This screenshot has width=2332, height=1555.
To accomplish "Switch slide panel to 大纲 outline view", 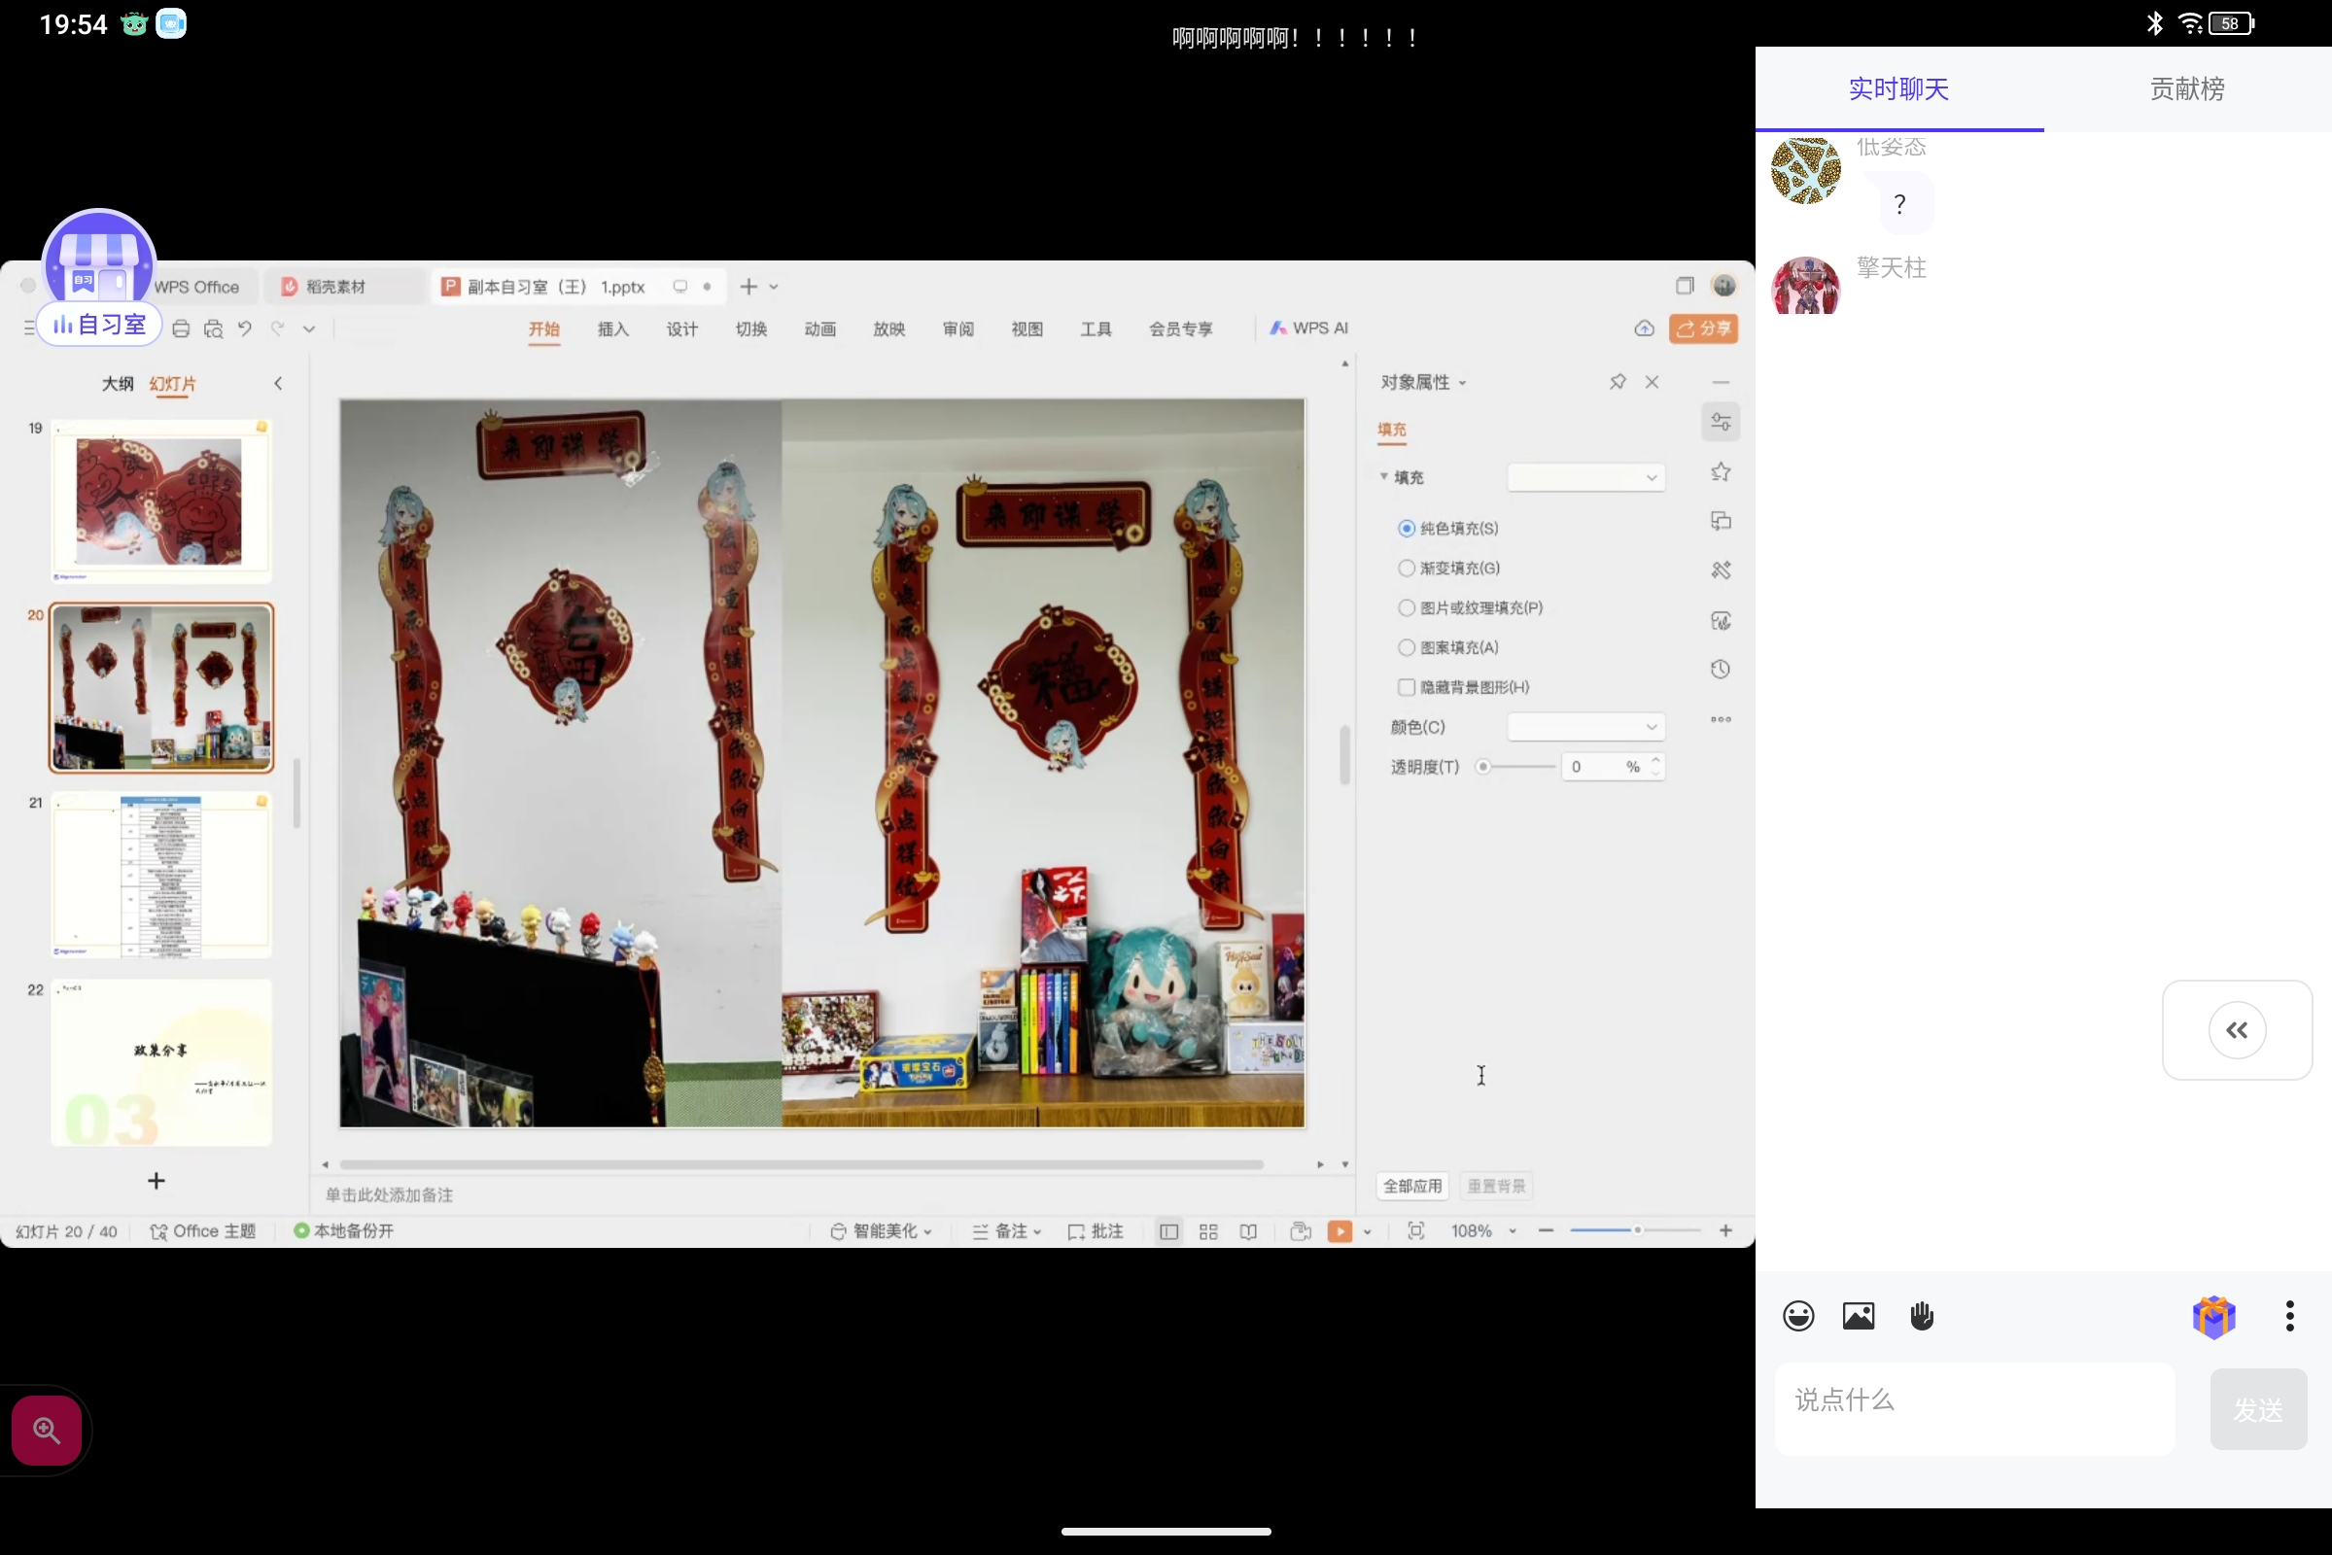I will (117, 384).
